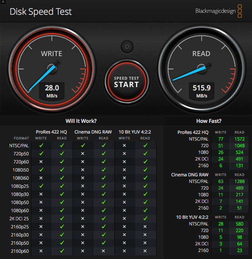The height and width of the screenshot is (259, 252).
Task: Click 10 Bit YUV write cross for NTSC/PAL
Action: pyautogui.click(x=124, y=145)
